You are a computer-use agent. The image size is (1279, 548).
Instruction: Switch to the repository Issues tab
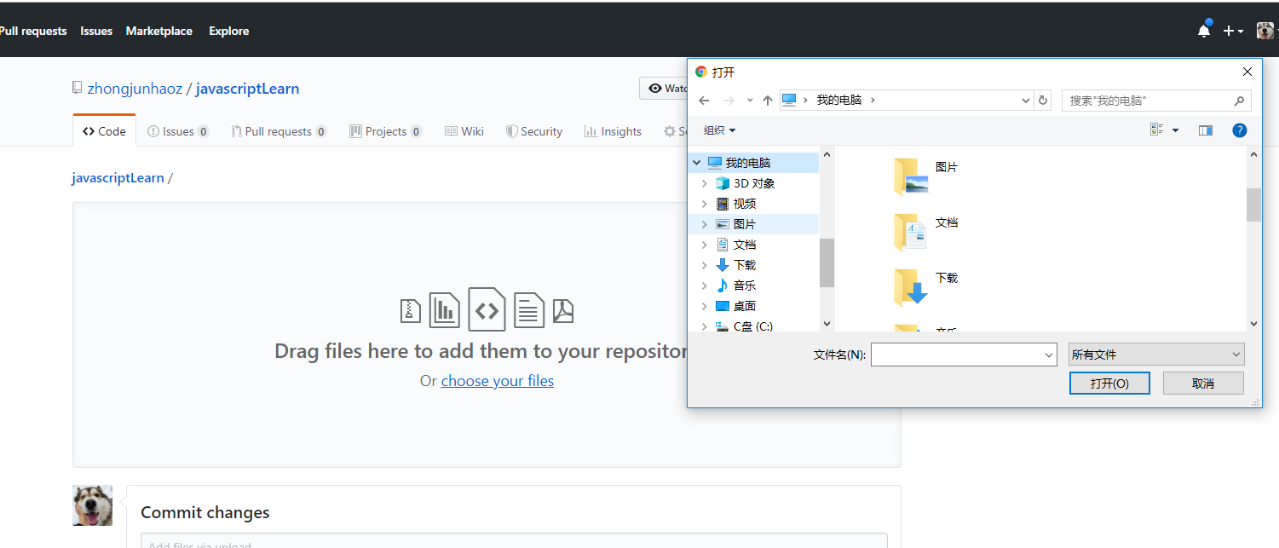[178, 131]
